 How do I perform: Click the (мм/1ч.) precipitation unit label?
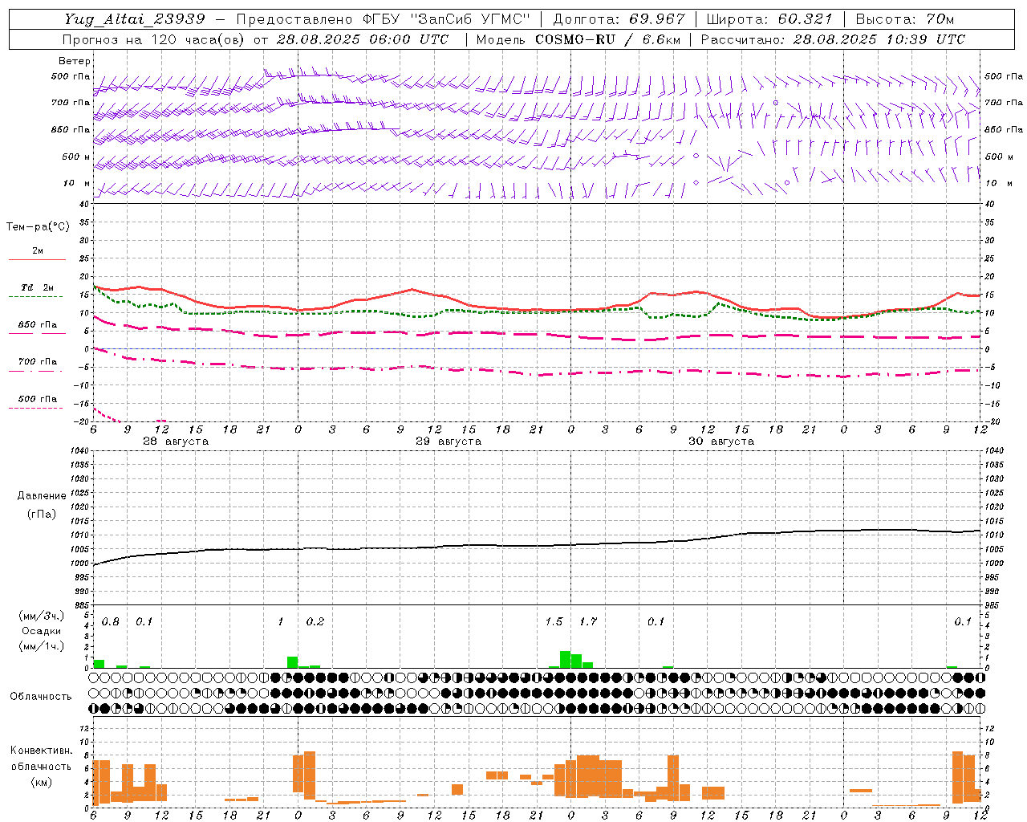pyautogui.click(x=42, y=646)
